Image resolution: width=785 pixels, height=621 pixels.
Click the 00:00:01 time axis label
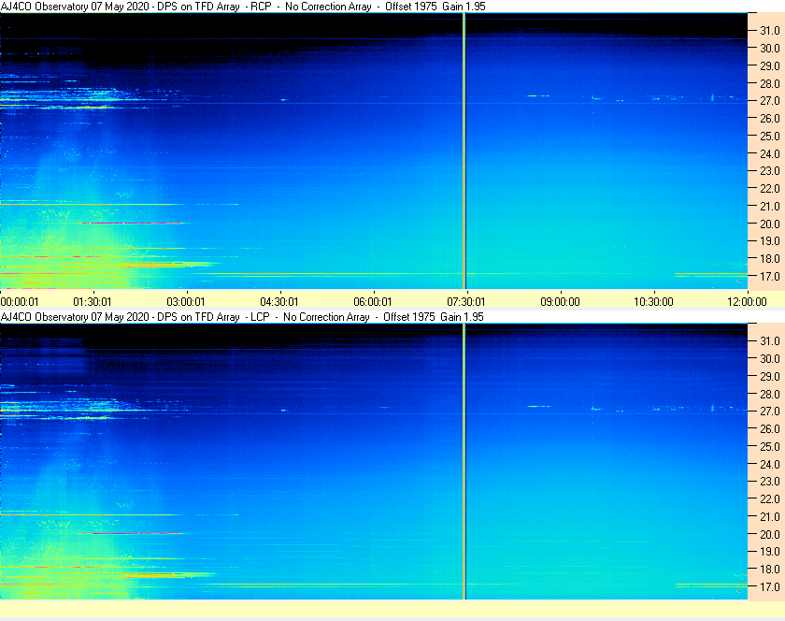pos(20,302)
